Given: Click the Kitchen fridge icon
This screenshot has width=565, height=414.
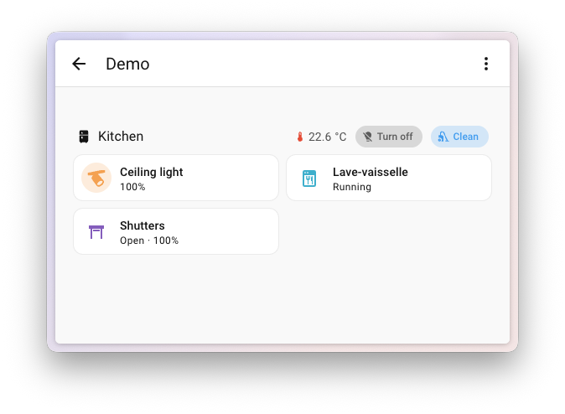Looking at the screenshot, I should [84, 137].
